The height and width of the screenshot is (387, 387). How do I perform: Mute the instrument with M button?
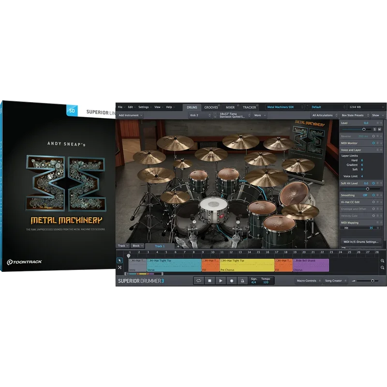[x=379, y=129]
